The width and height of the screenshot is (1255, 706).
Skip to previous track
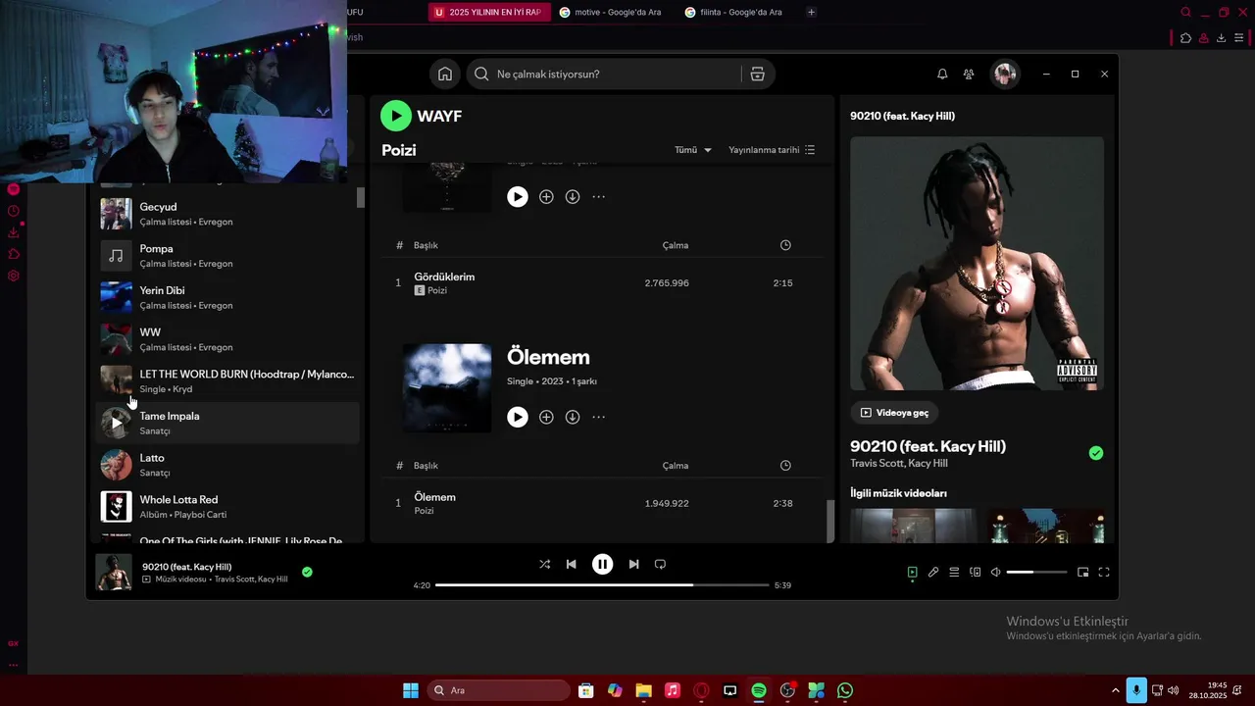pyautogui.click(x=572, y=564)
